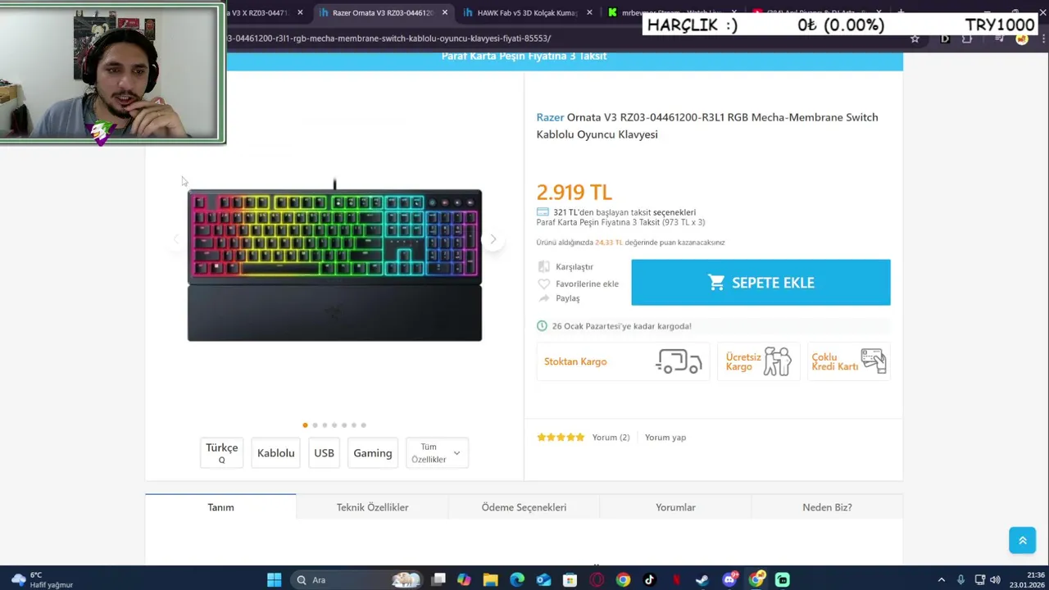Click the bookmark star in address bar

[x=915, y=39]
